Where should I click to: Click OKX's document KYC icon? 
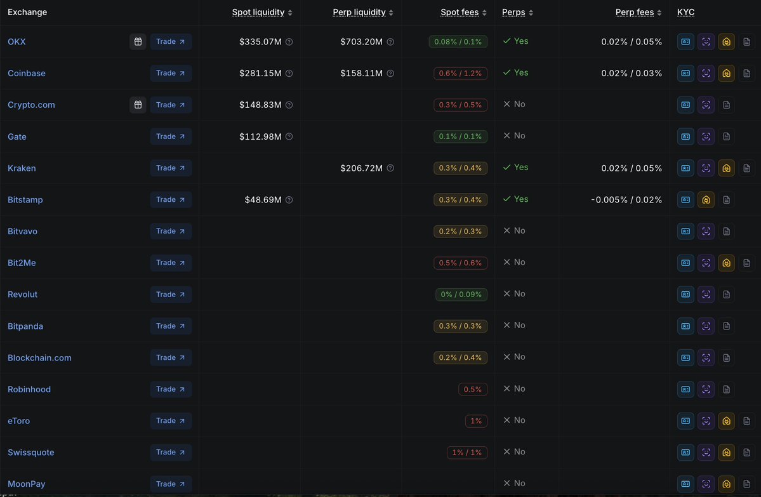[x=746, y=42]
